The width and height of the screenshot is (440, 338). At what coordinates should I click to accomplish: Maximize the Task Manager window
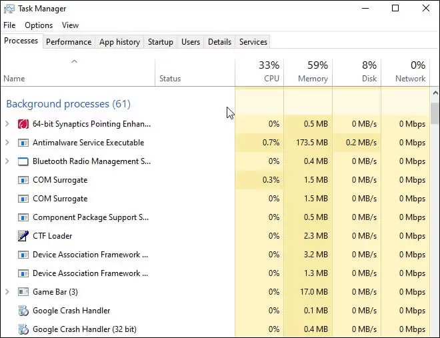(395, 8)
